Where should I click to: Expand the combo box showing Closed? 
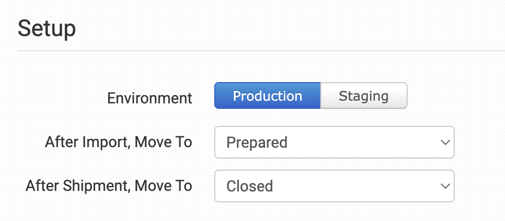[x=334, y=186]
